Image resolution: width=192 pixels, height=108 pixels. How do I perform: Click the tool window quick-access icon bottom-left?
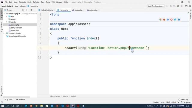pyautogui.click(x=1, y=102)
